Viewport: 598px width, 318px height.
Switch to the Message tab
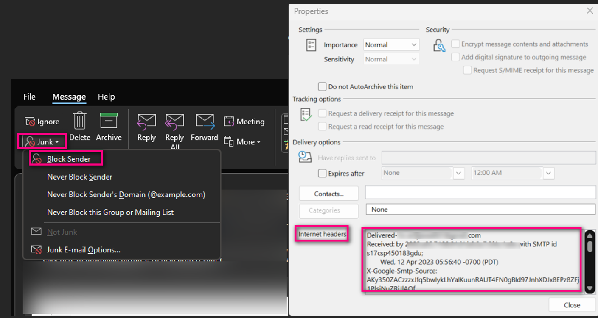click(69, 97)
